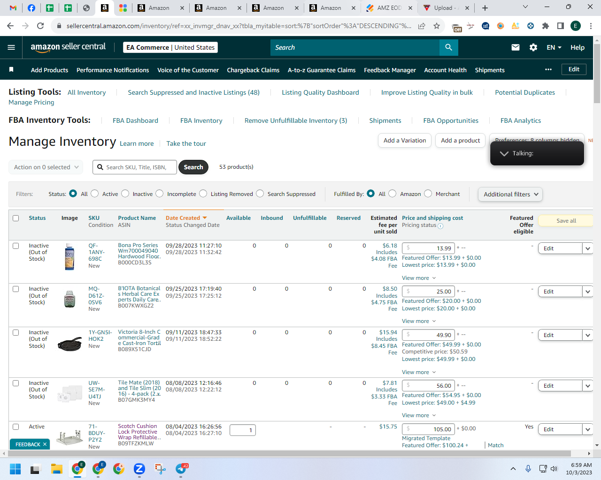The width and height of the screenshot is (601, 480).
Task: Open the Listing Quality Dashboard link
Action: [320, 93]
